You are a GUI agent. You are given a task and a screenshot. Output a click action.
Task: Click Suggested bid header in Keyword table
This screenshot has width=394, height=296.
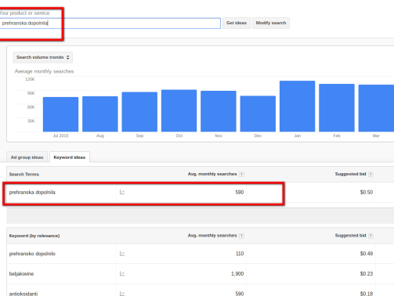(x=350, y=236)
